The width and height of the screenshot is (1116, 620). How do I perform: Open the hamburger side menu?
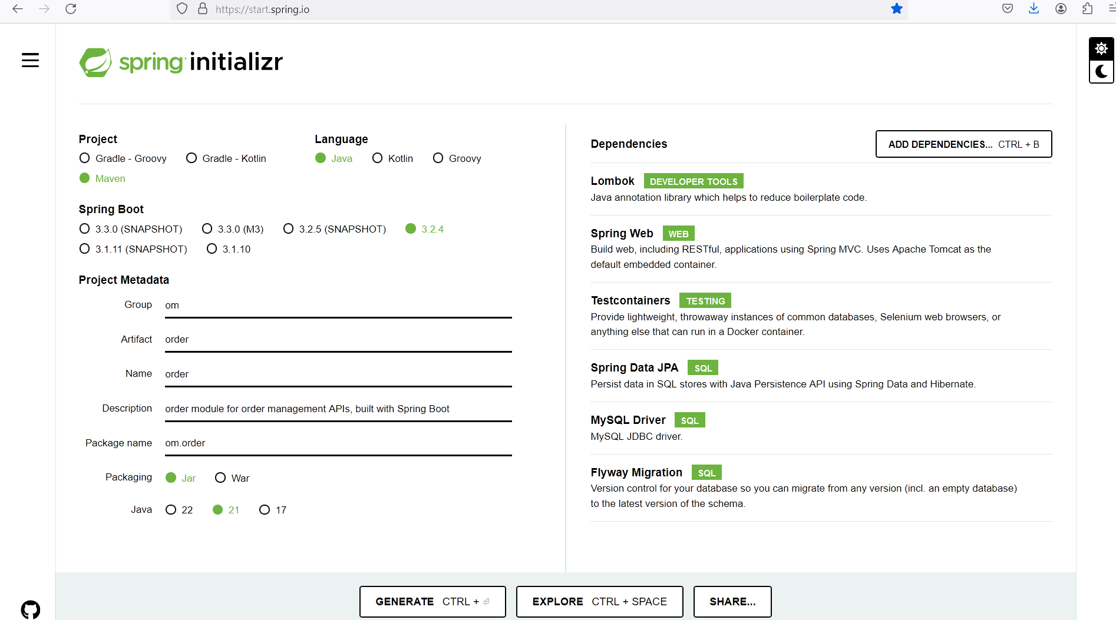[30, 60]
